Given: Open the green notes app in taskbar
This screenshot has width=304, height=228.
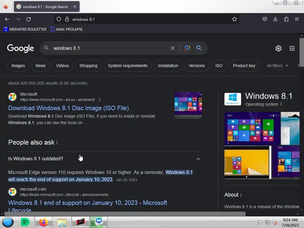Looking at the screenshot, I should (x=25, y=222).
